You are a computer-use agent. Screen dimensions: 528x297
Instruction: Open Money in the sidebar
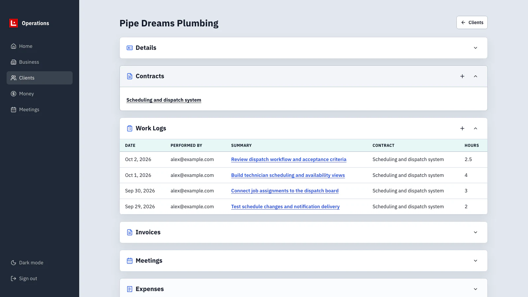(x=40, y=94)
